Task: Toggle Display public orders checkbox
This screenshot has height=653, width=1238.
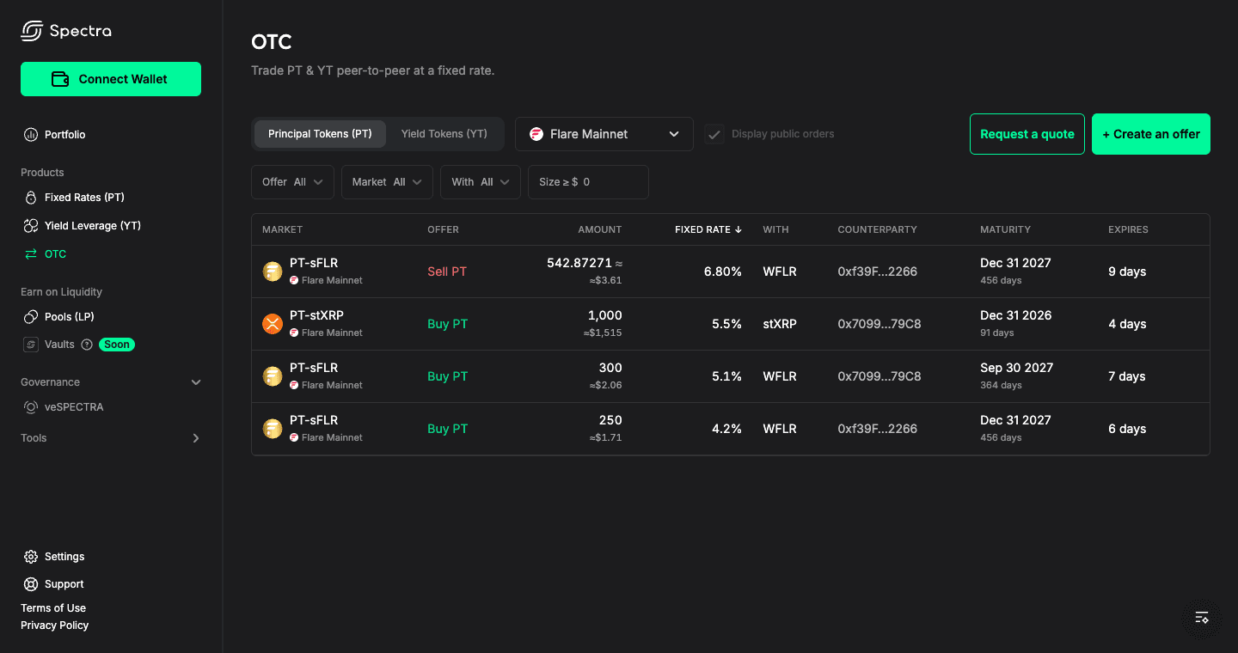Action: click(x=714, y=134)
